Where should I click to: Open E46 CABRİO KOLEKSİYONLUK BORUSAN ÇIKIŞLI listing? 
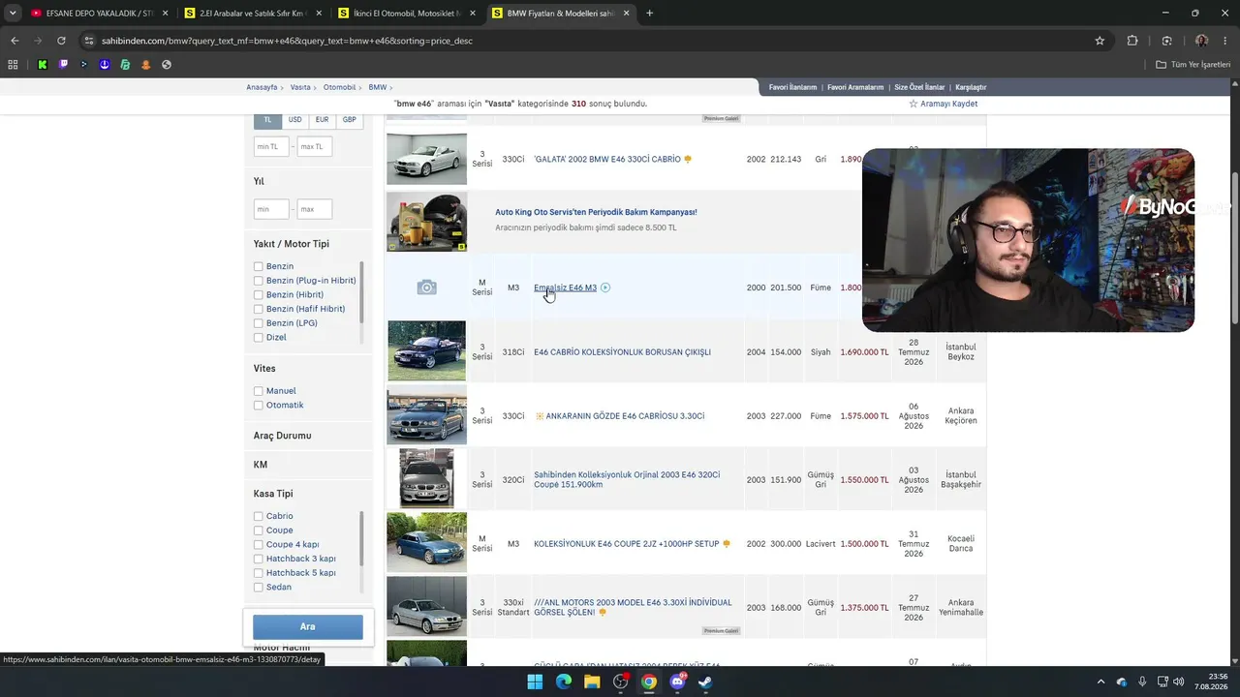(x=622, y=352)
